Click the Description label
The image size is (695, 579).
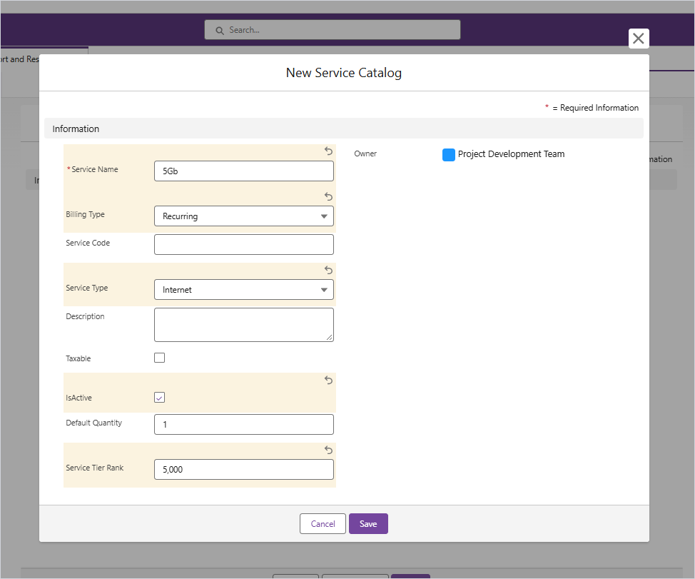pos(85,316)
